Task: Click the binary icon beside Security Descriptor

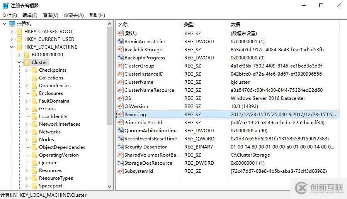Action: pos(121,147)
